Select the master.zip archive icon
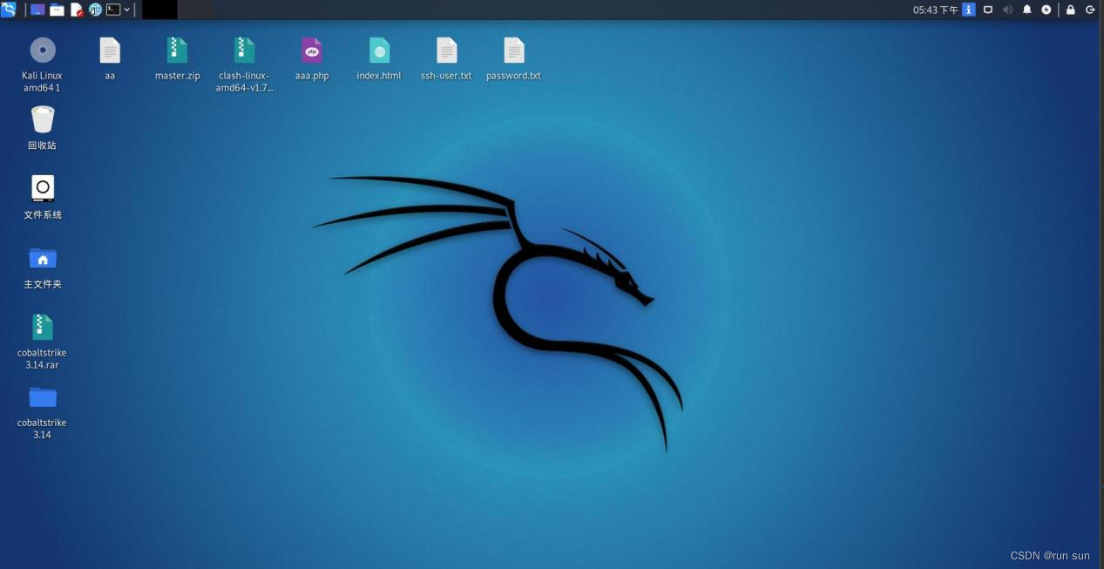1104x569 pixels. coord(177,50)
